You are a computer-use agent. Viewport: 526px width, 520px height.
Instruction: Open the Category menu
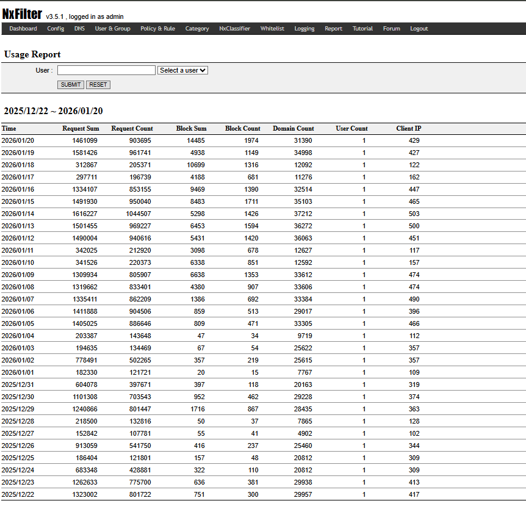(x=197, y=29)
